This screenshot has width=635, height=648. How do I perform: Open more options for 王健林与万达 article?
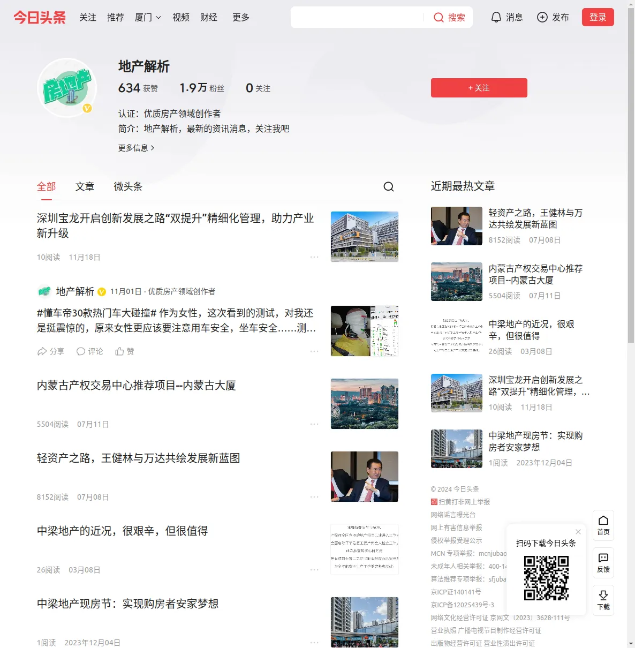click(x=314, y=497)
